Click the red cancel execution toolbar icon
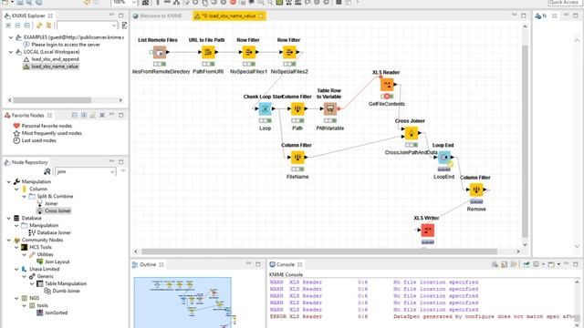This screenshot has height=328, width=584. point(234,2)
